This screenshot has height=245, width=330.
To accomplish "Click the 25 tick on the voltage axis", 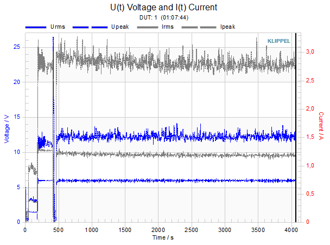I will (x=17, y=47).
